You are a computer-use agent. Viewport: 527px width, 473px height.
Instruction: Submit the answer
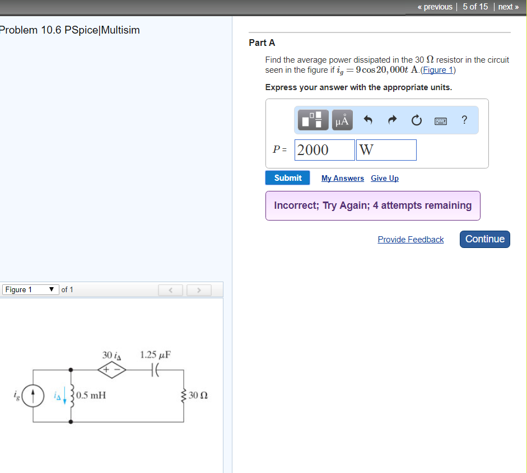click(287, 177)
